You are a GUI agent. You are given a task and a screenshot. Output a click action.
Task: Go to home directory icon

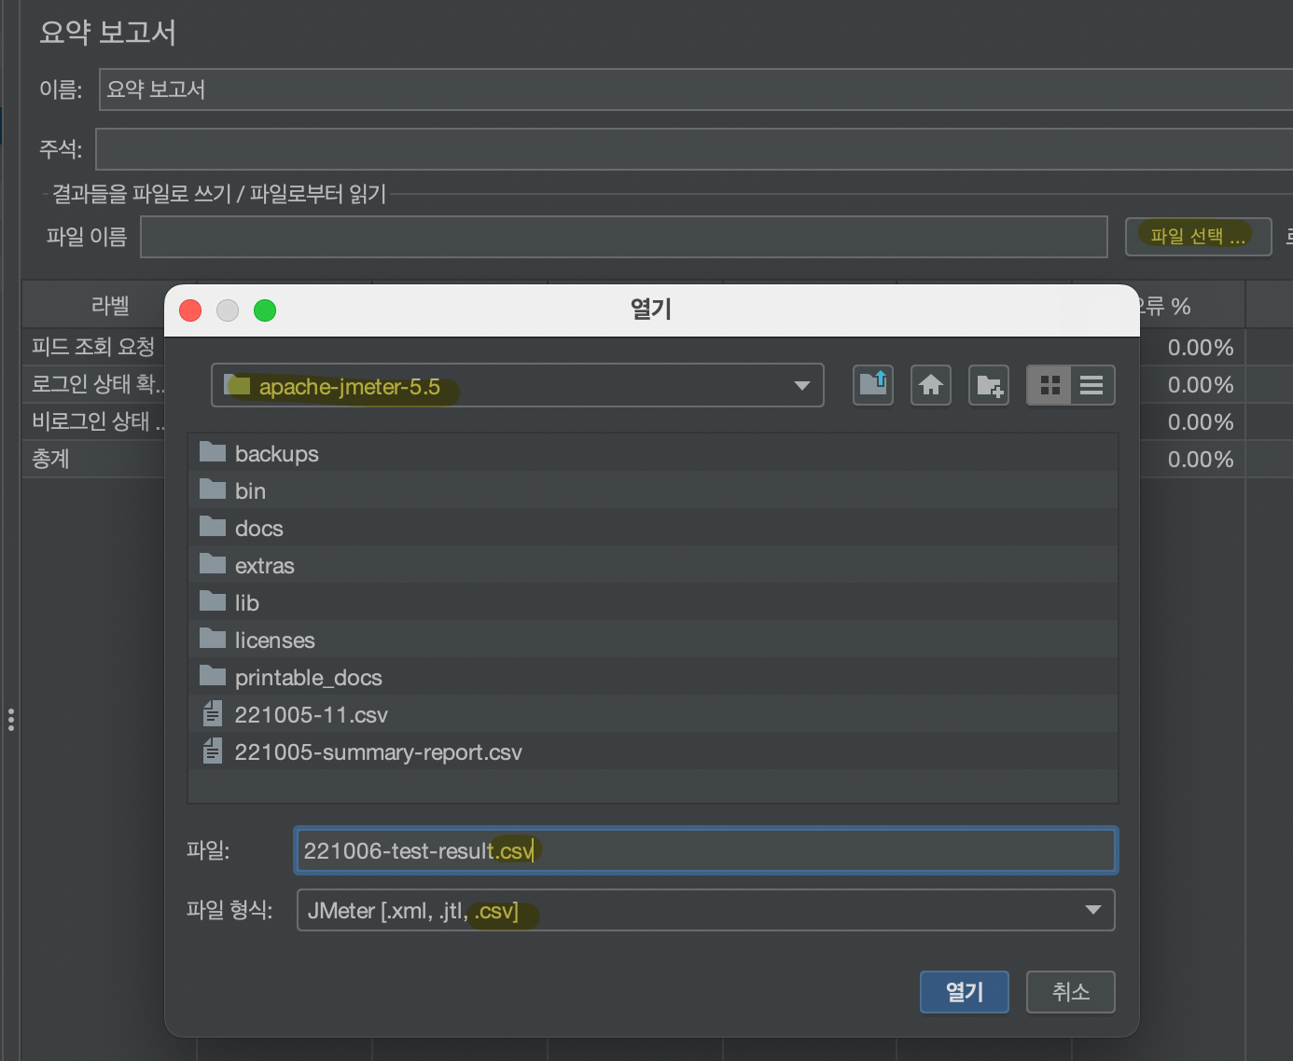931,385
